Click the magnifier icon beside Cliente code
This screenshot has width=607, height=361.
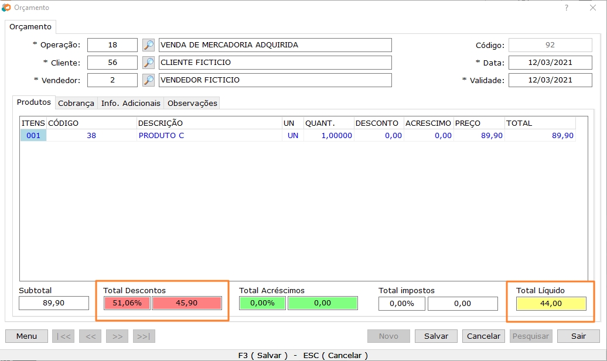coord(149,63)
